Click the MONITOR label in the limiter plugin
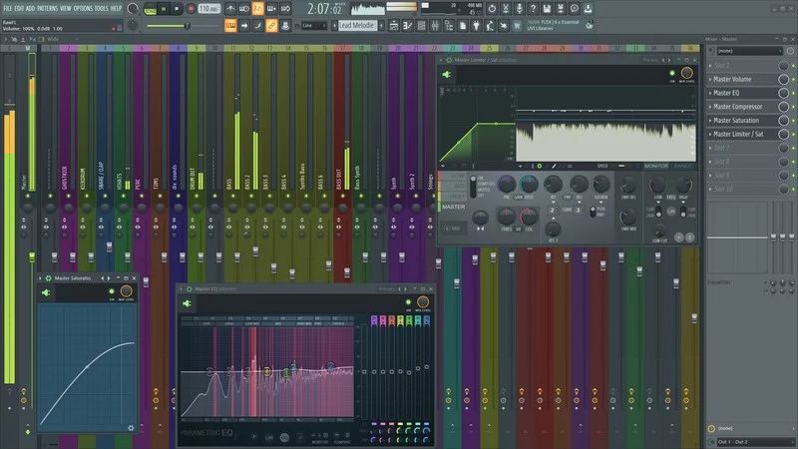Image resolution: width=798 pixels, height=449 pixels. click(656, 166)
